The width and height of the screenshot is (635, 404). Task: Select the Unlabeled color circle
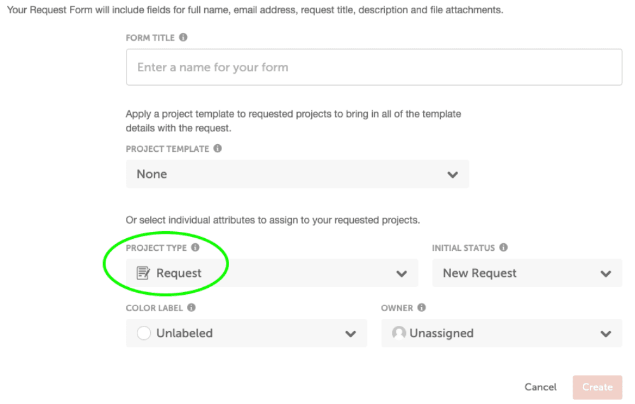144,333
